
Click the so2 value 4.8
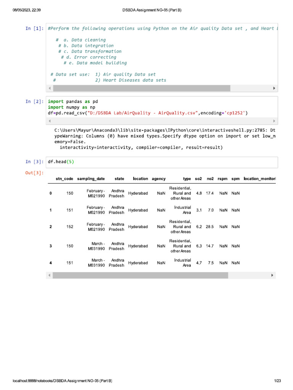point(199,193)
